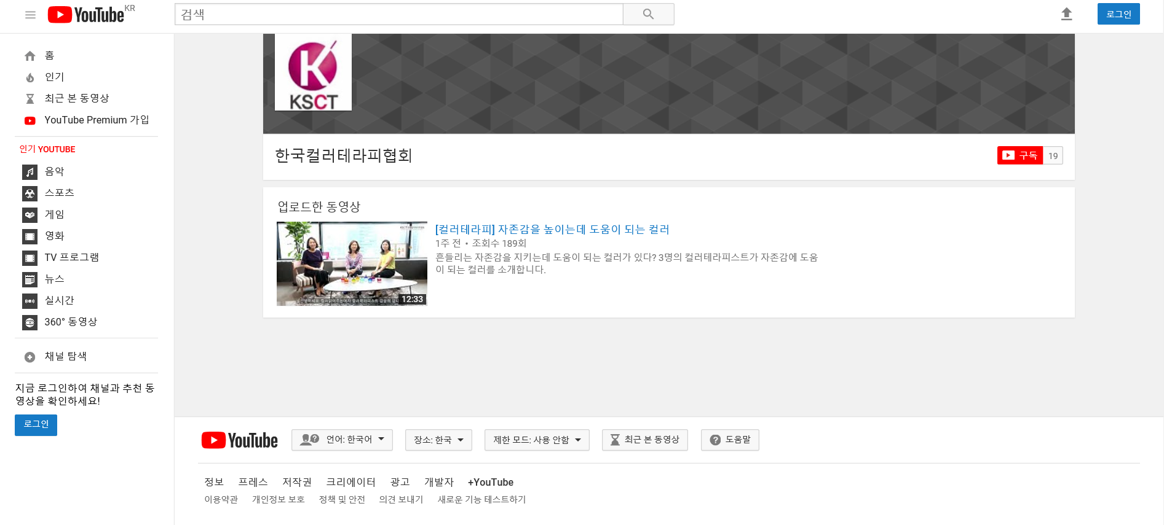
Task: Select the Sports icon under popular YouTube
Action: (x=30, y=193)
